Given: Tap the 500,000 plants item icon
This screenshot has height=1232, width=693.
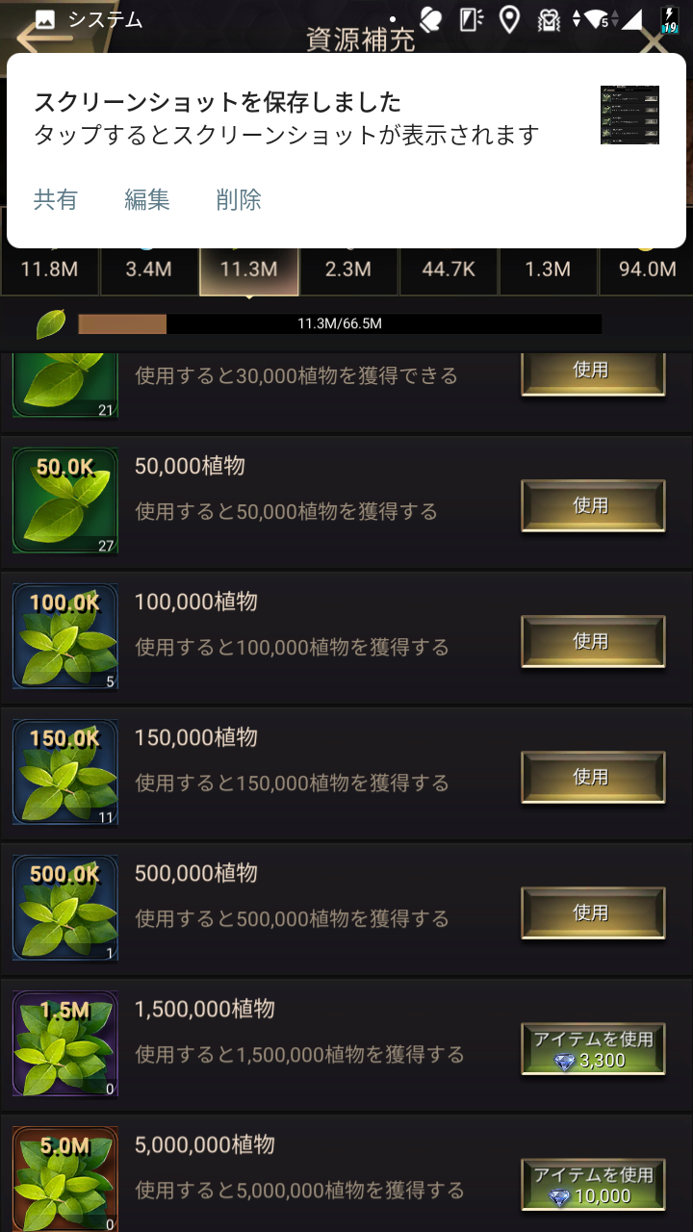Looking at the screenshot, I should [65, 908].
